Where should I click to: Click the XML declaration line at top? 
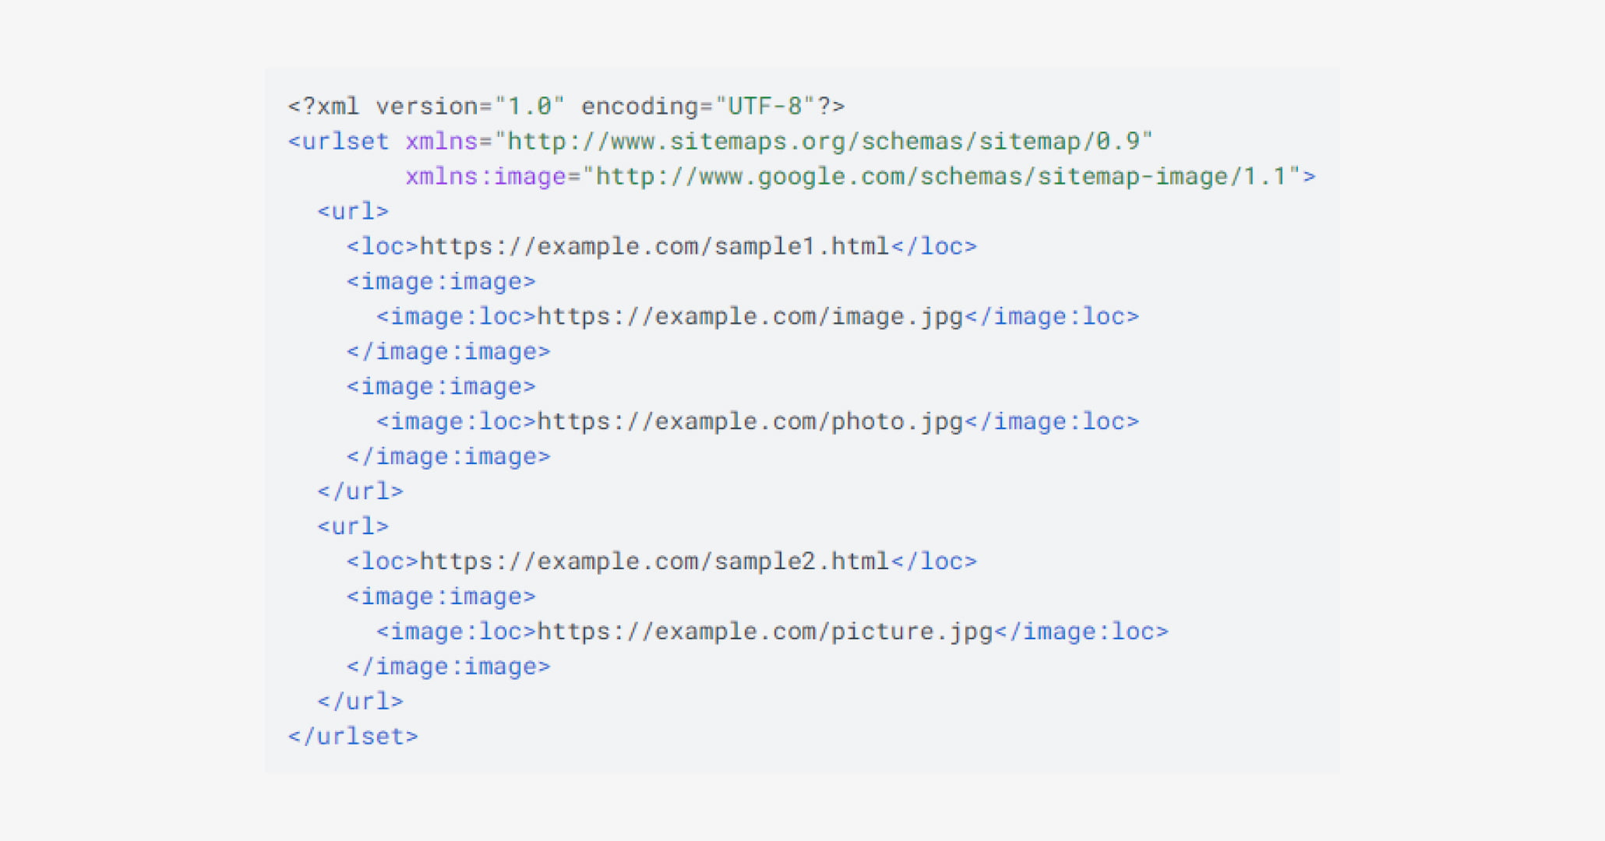pyautogui.click(x=566, y=106)
